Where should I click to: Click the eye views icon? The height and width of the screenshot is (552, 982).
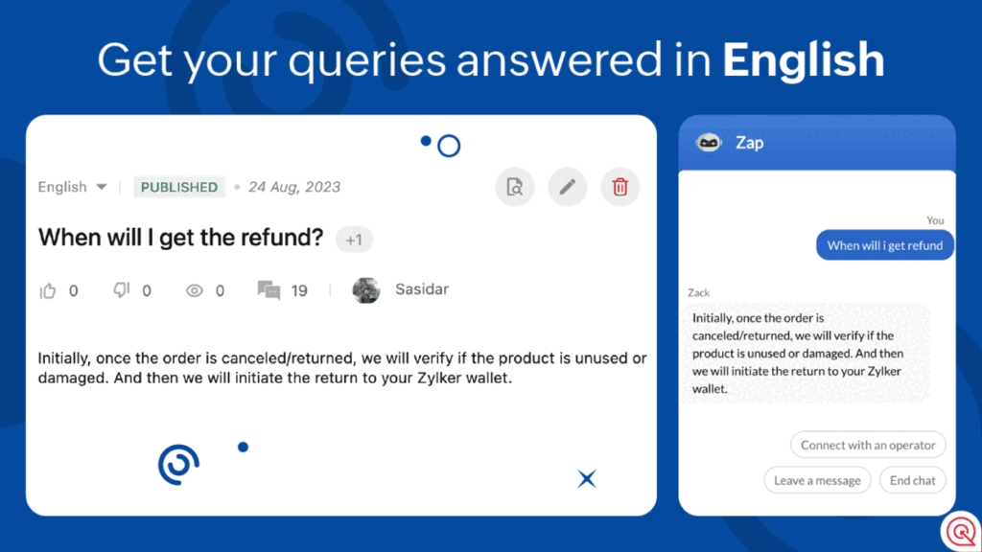click(195, 290)
